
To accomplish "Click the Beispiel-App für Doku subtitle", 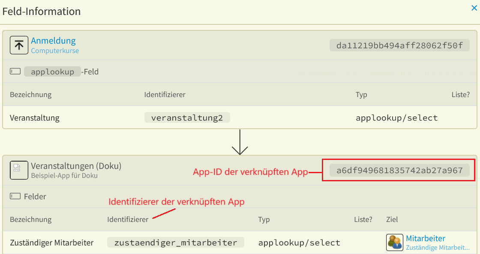I will [64, 176].
